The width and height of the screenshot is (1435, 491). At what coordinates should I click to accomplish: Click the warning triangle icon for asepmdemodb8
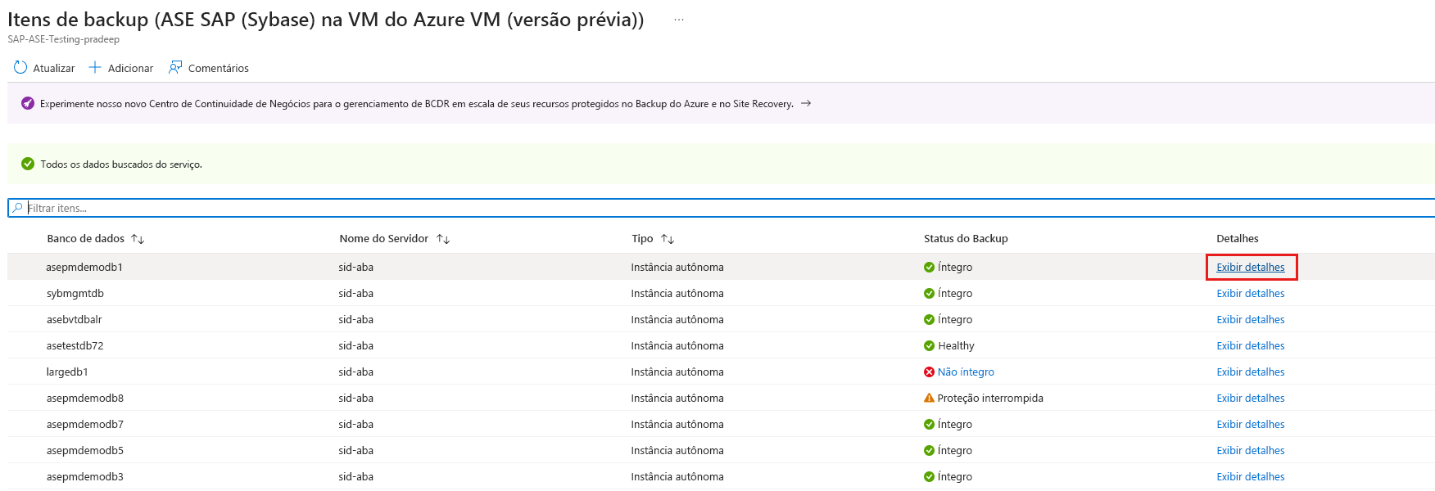[x=929, y=398]
